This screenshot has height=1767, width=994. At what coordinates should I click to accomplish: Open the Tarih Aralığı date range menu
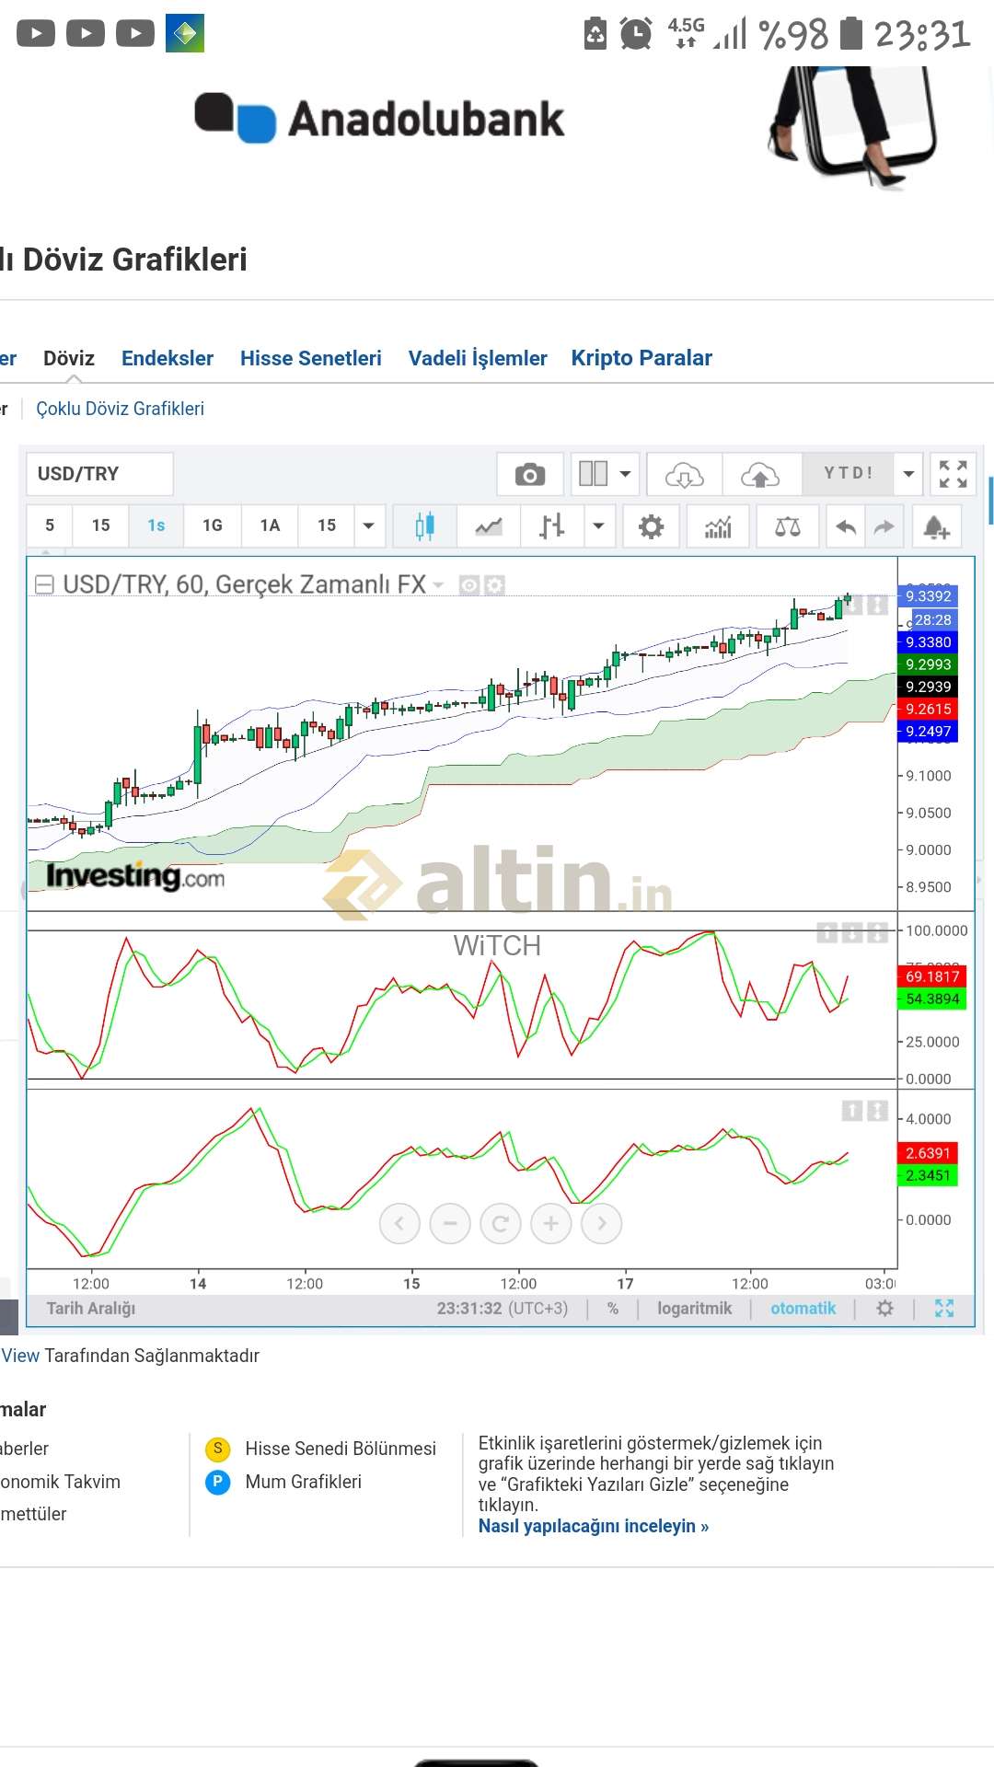(91, 1308)
